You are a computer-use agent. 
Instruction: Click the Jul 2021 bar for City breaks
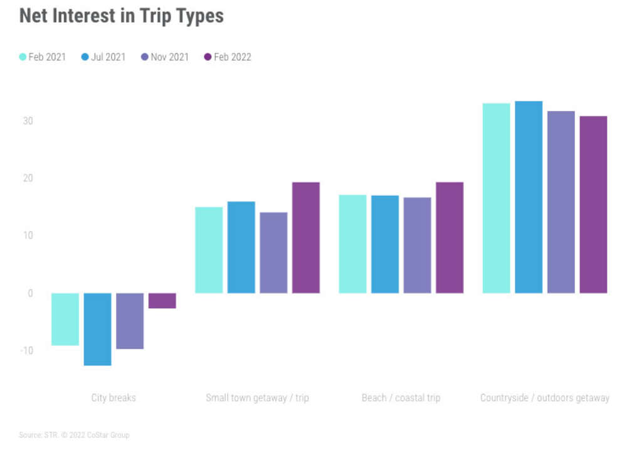point(97,329)
